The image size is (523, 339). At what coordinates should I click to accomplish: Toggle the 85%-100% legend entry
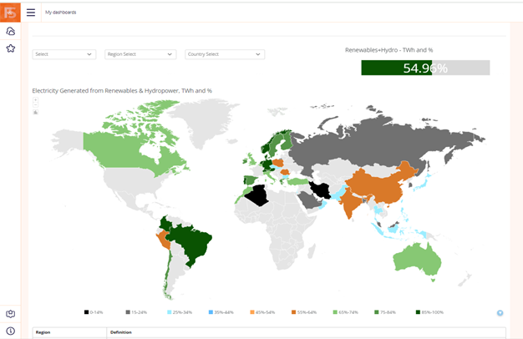point(429,312)
